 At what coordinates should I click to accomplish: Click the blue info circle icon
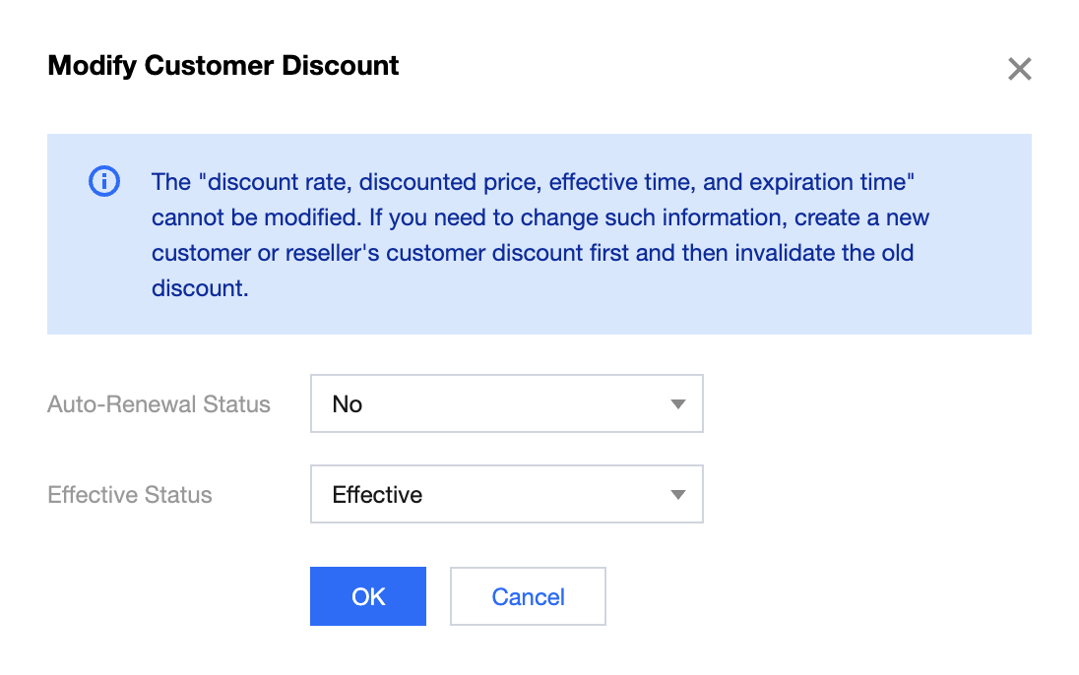coord(103,182)
